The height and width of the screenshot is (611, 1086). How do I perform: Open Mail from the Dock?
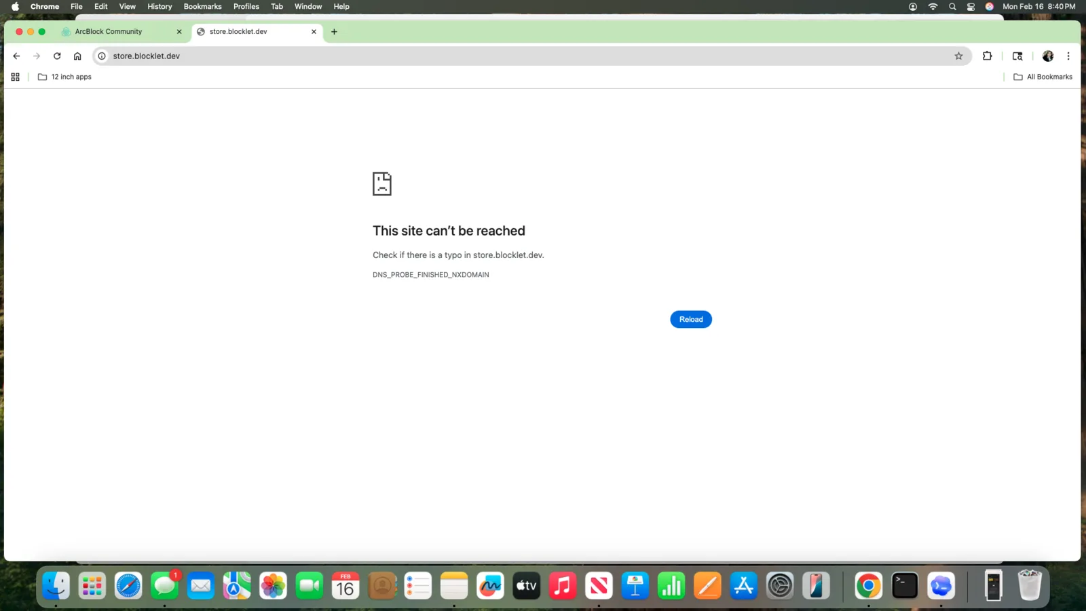pyautogui.click(x=201, y=586)
